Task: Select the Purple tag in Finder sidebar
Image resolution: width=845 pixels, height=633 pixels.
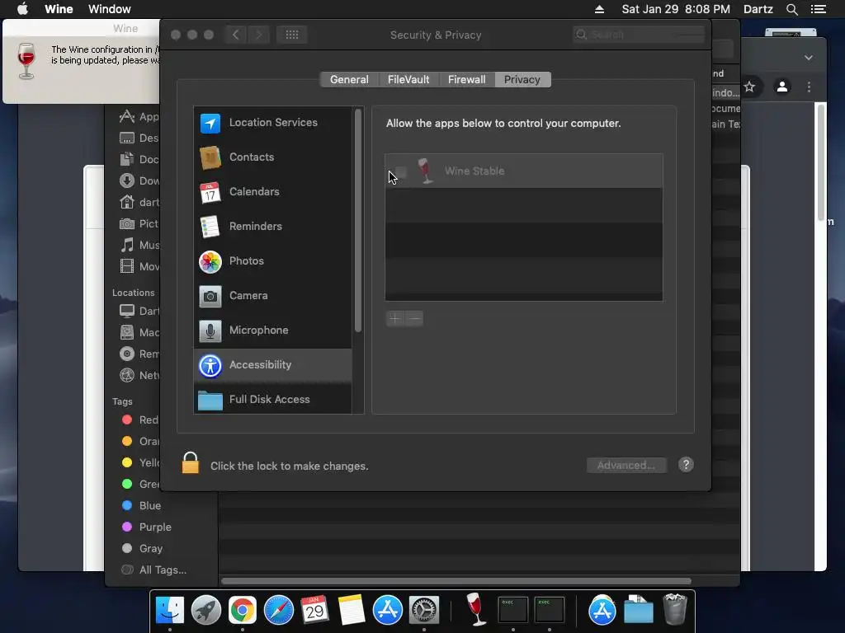Action: click(147, 527)
